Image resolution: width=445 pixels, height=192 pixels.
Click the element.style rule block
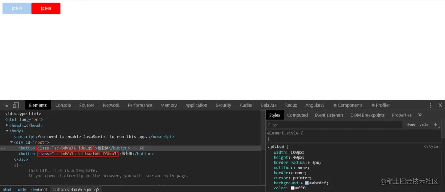tap(353, 136)
